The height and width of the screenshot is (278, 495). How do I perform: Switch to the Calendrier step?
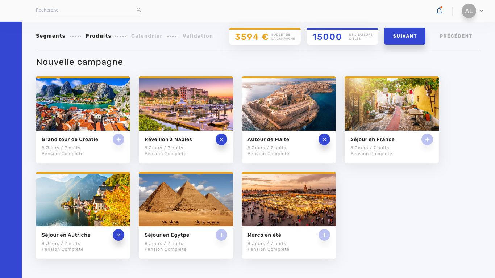point(147,36)
